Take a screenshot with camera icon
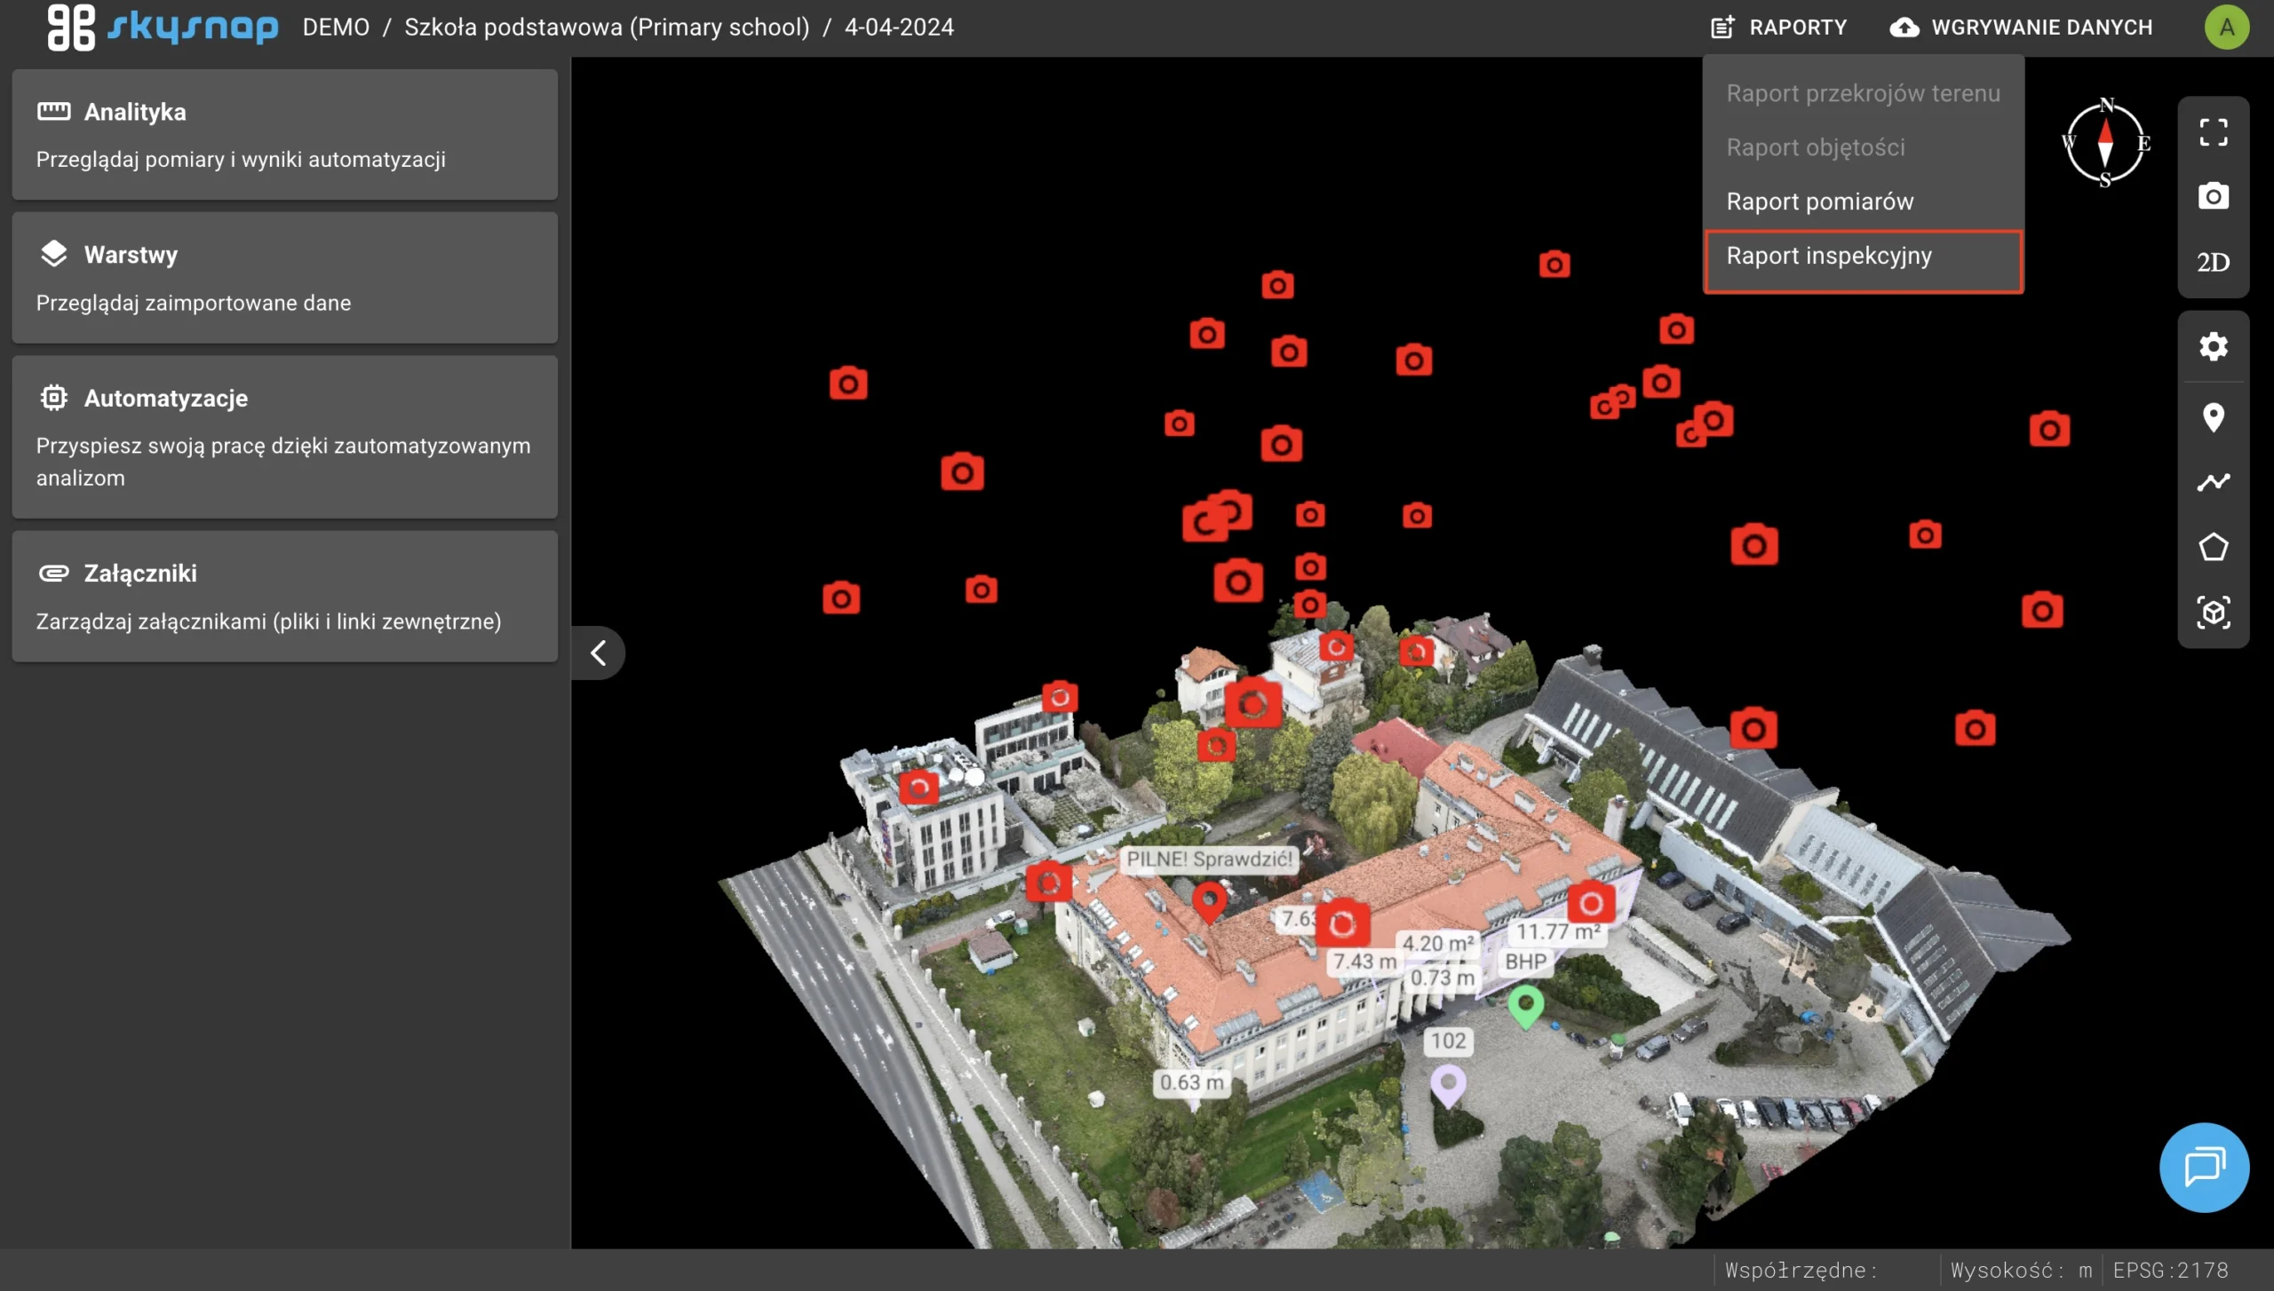This screenshot has height=1291, width=2274. coord(2213,196)
